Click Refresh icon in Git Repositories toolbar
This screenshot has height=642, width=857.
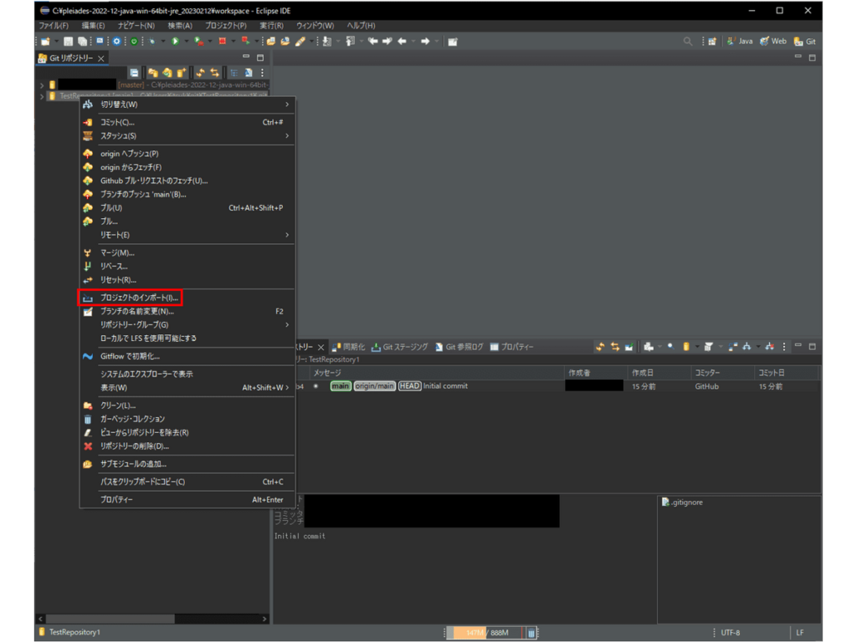[200, 74]
